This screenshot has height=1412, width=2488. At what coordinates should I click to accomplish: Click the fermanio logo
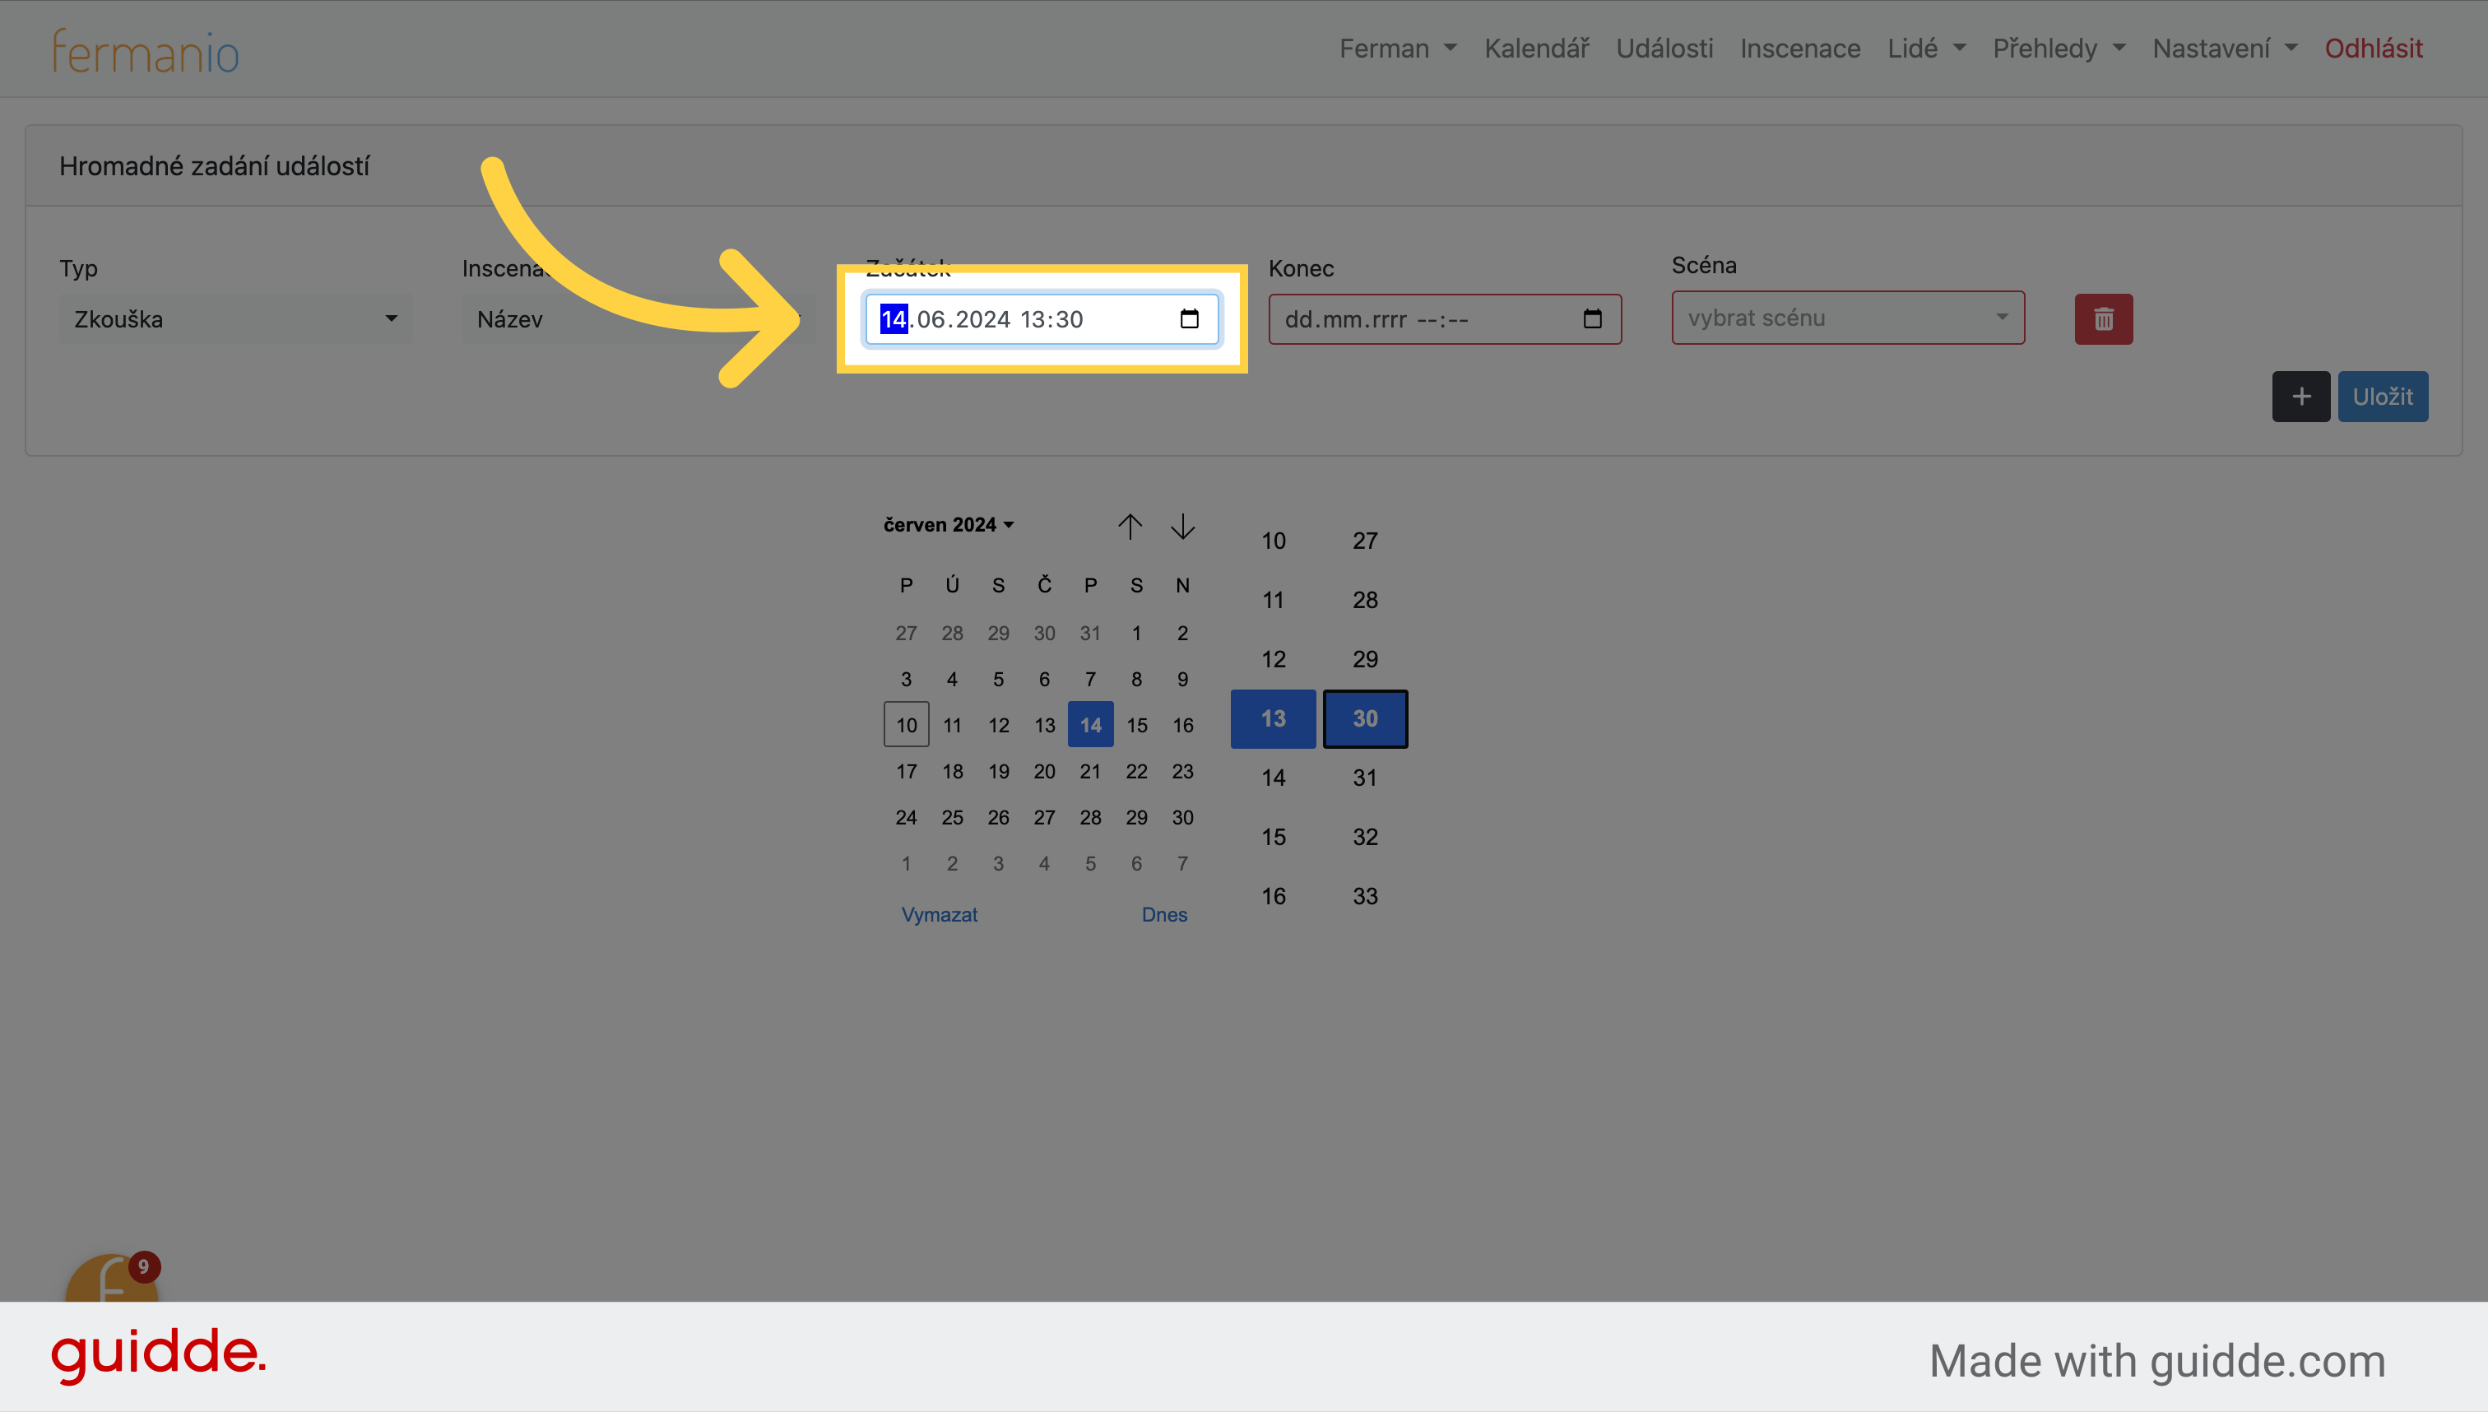[146, 51]
